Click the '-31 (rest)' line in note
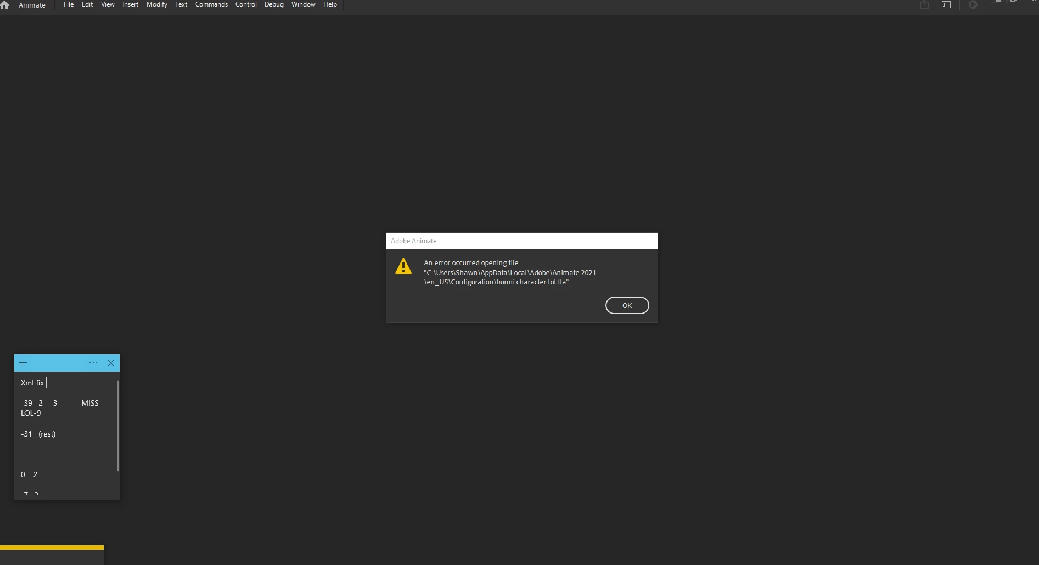The width and height of the screenshot is (1039, 565). point(38,434)
